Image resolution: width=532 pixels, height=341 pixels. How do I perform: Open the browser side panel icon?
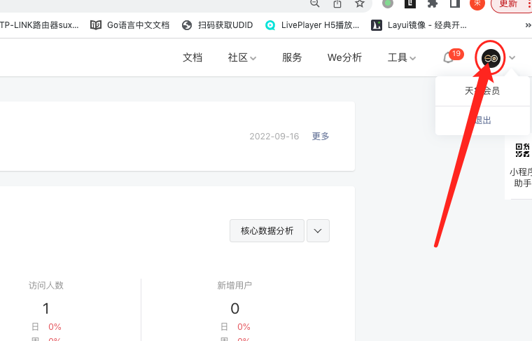pos(455,4)
